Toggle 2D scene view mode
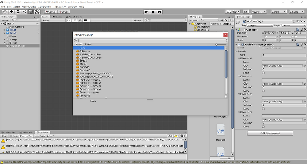 69,20
